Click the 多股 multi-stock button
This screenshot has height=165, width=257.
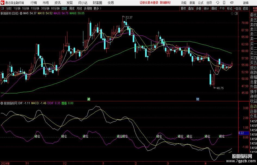pyautogui.click(x=199, y=8)
